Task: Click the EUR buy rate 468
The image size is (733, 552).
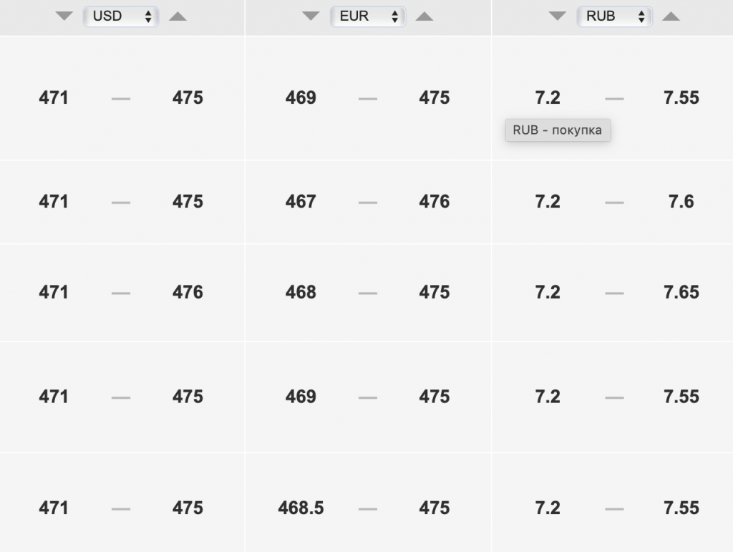Action: pyautogui.click(x=301, y=292)
